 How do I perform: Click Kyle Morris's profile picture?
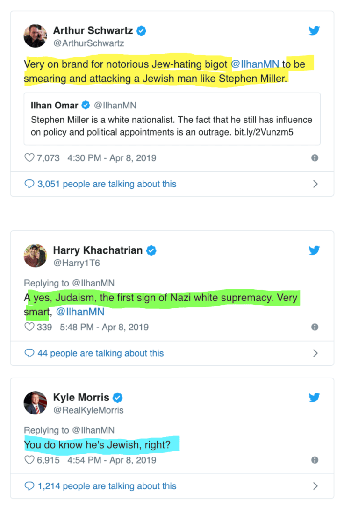coord(35,402)
